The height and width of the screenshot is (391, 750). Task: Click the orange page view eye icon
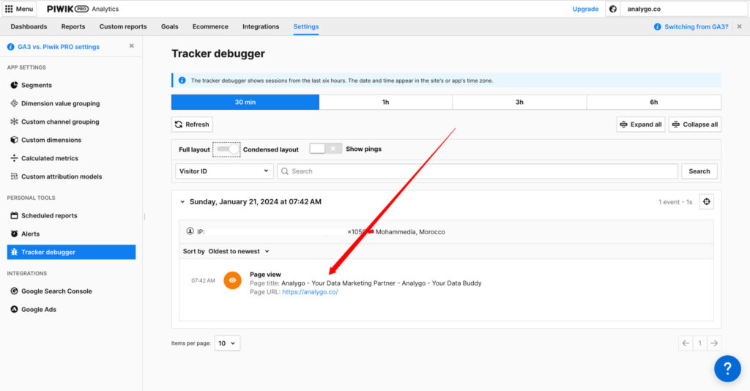(232, 280)
